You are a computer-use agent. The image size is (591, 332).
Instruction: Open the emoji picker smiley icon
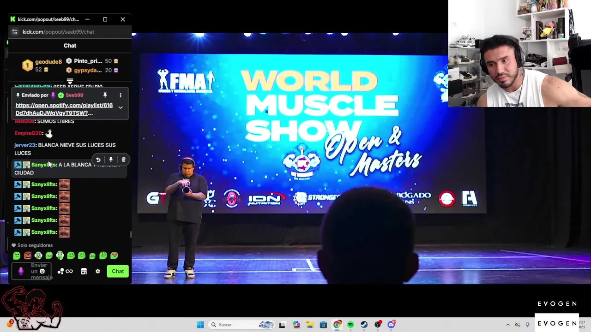coord(42,271)
